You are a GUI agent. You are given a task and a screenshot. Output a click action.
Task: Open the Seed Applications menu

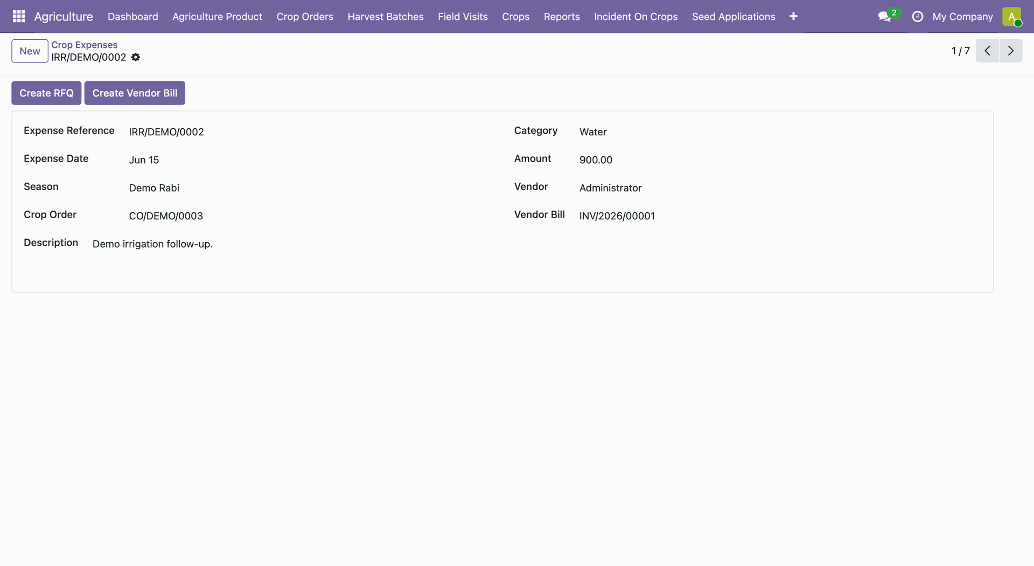click(x=733, y=17)
